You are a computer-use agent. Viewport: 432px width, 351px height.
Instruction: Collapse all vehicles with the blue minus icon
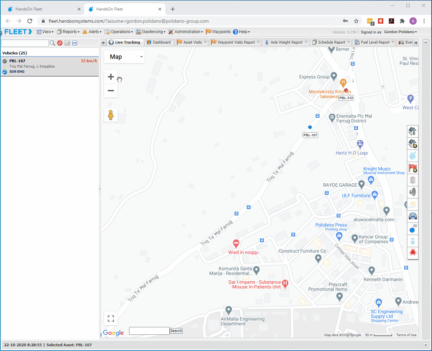(75, 43)
